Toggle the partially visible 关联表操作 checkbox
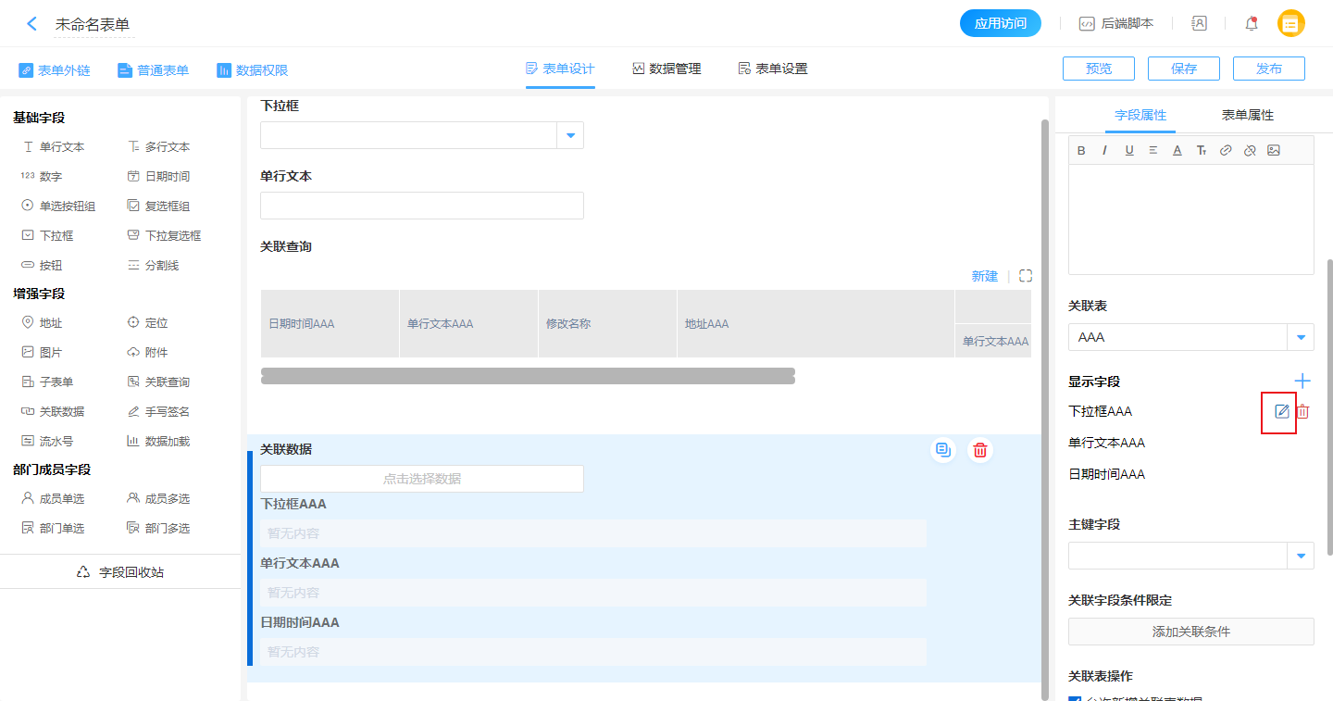 tap(1075, 697)
